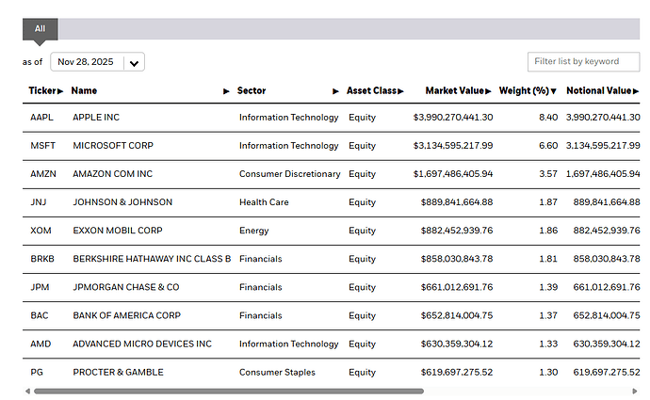The width and height of the screenshot is (650, 400).
Task: Sort holdings by Market Value arrow
Action: (x=489, y=91)
